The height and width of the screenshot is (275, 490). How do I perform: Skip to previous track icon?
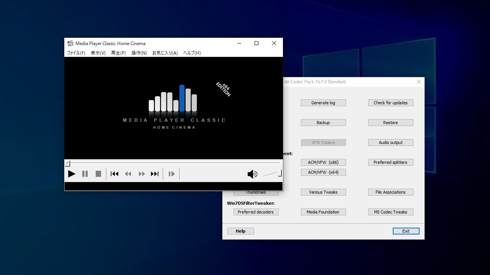coord(114,174)
